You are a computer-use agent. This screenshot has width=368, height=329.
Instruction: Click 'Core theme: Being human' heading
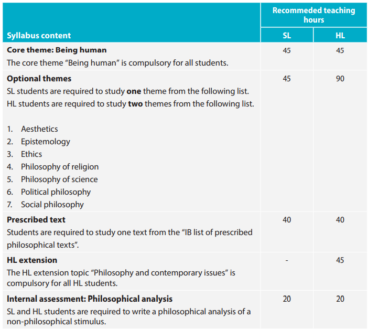pyautogui.click(x=57, y=50)
